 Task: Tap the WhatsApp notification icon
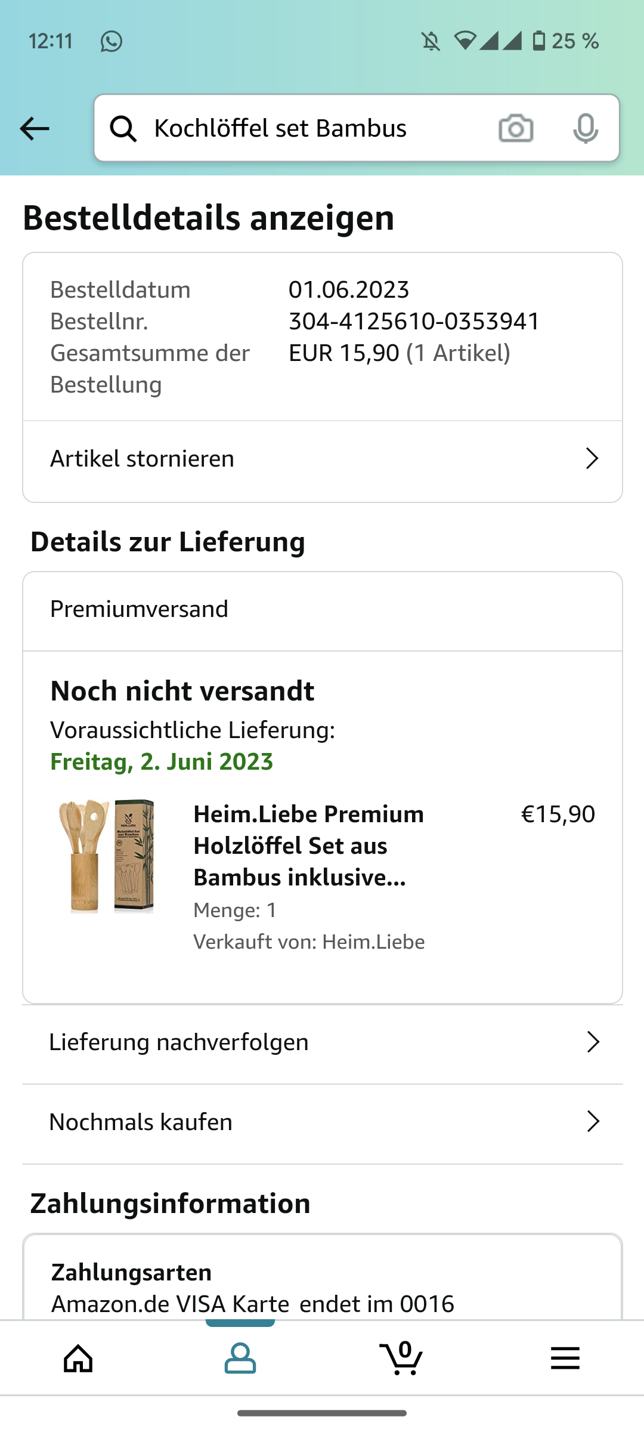112,41
